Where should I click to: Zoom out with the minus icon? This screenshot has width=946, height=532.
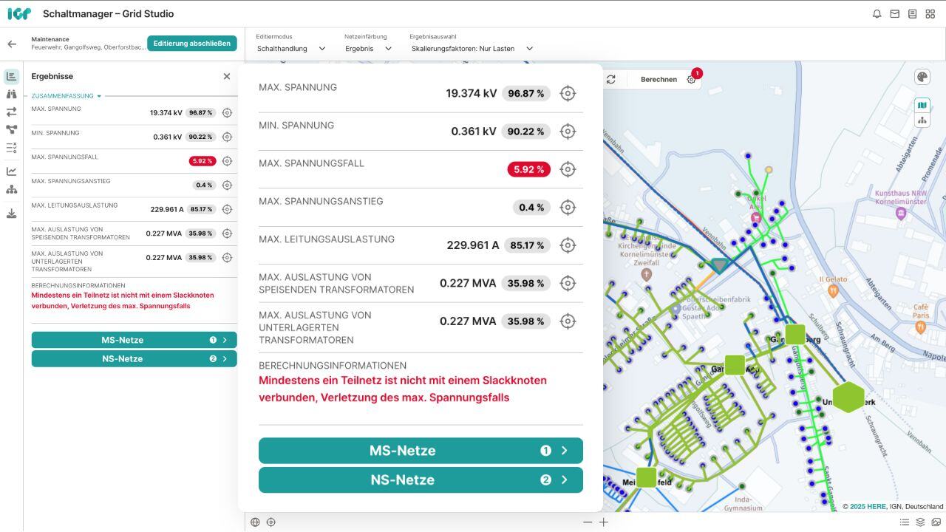588,522
